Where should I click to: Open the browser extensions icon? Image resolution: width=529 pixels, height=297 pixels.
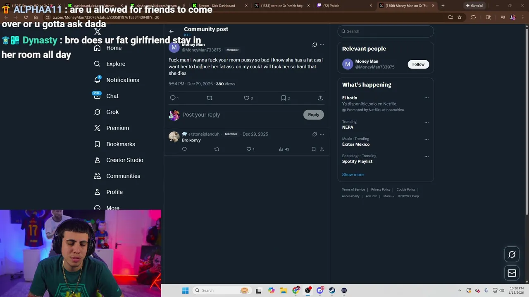(474, 17)
